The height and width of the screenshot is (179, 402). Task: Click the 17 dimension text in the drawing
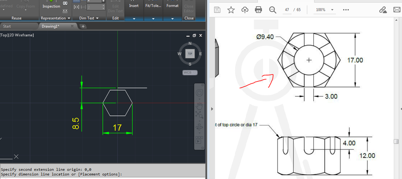117,127
